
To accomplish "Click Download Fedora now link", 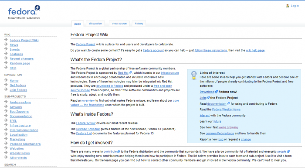I will click(x=207, y=92).
